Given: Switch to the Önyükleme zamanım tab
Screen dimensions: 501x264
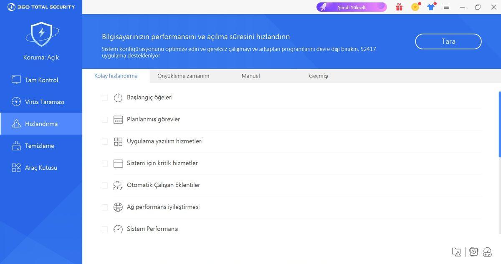Looking at the screenshot, I should coord(183,75).
